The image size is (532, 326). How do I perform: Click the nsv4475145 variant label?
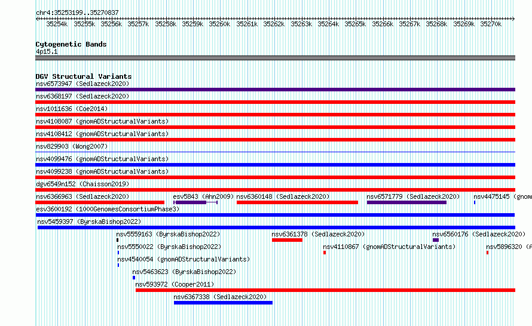(503, 196)
